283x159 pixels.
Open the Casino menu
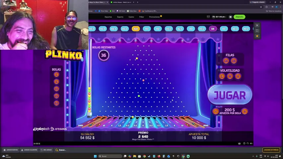pyautogui.click(x=131, y=17)
